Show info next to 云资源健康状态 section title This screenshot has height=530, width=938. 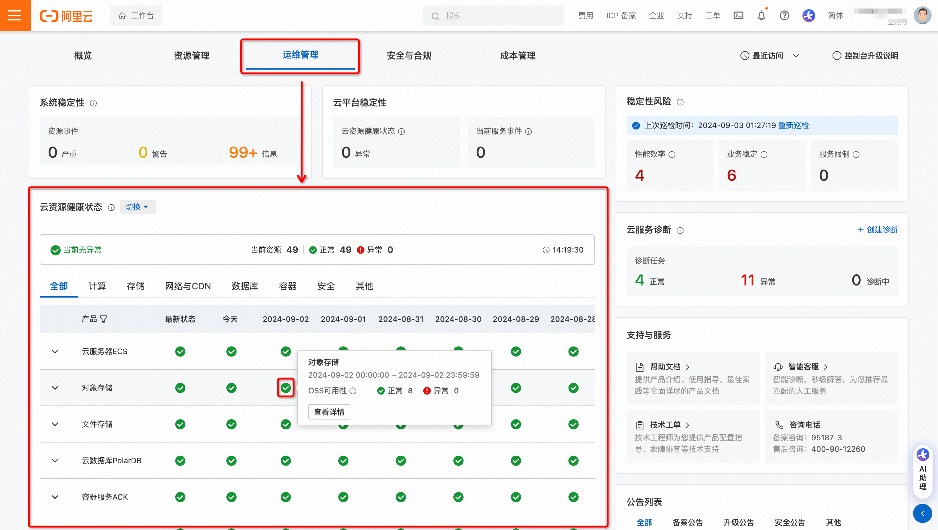pos(111,208)
